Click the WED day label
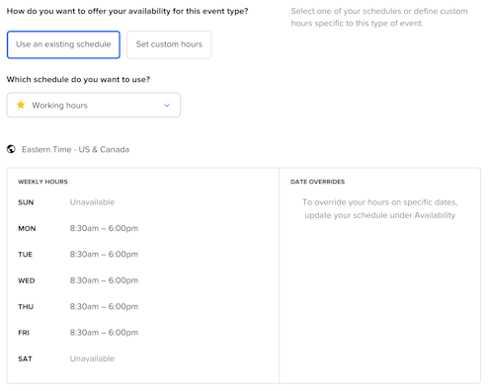The width and height of the screenshot is (490, 391). [x=27, y=280]
